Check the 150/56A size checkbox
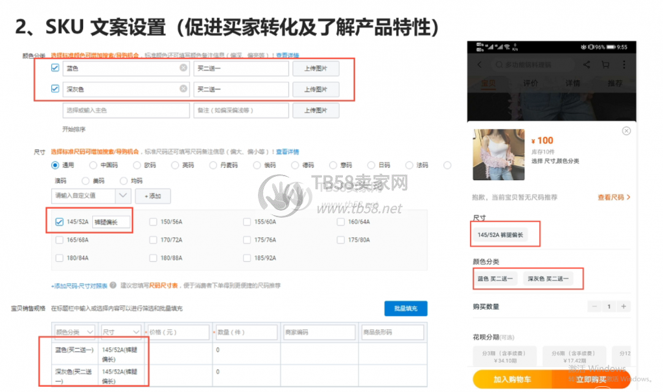 (153, 222)
